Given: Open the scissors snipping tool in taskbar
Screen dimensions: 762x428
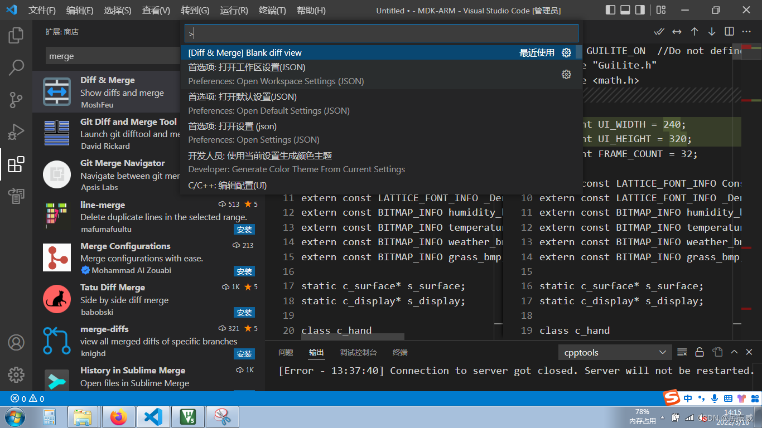Looking at the screenshot, I should click(x=223, y=417).
